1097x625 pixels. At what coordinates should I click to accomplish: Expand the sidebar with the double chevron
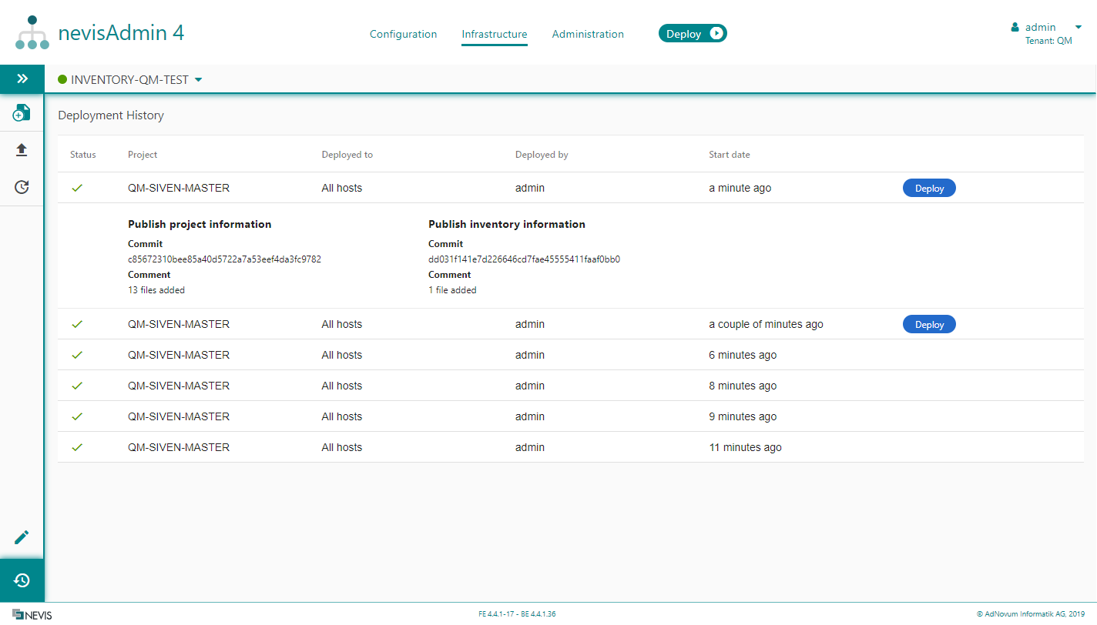(22, 79)
